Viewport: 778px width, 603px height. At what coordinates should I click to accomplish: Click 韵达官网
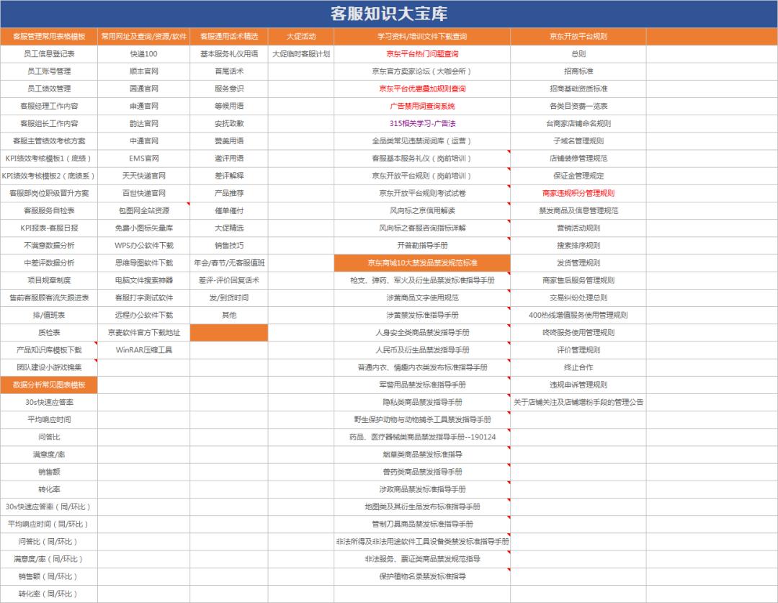point(144,123)
